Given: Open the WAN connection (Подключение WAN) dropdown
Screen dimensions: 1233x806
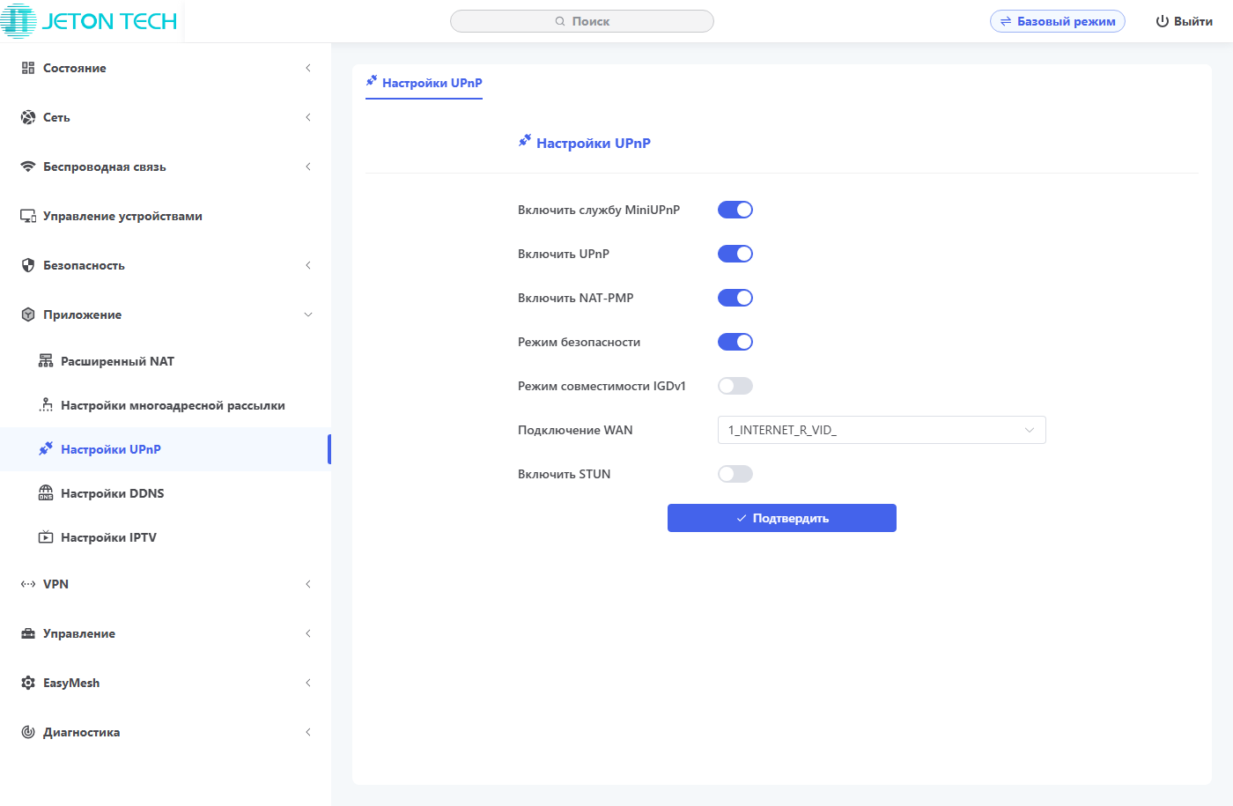Looking at the screenshot, I should click(x=882, y=430).
